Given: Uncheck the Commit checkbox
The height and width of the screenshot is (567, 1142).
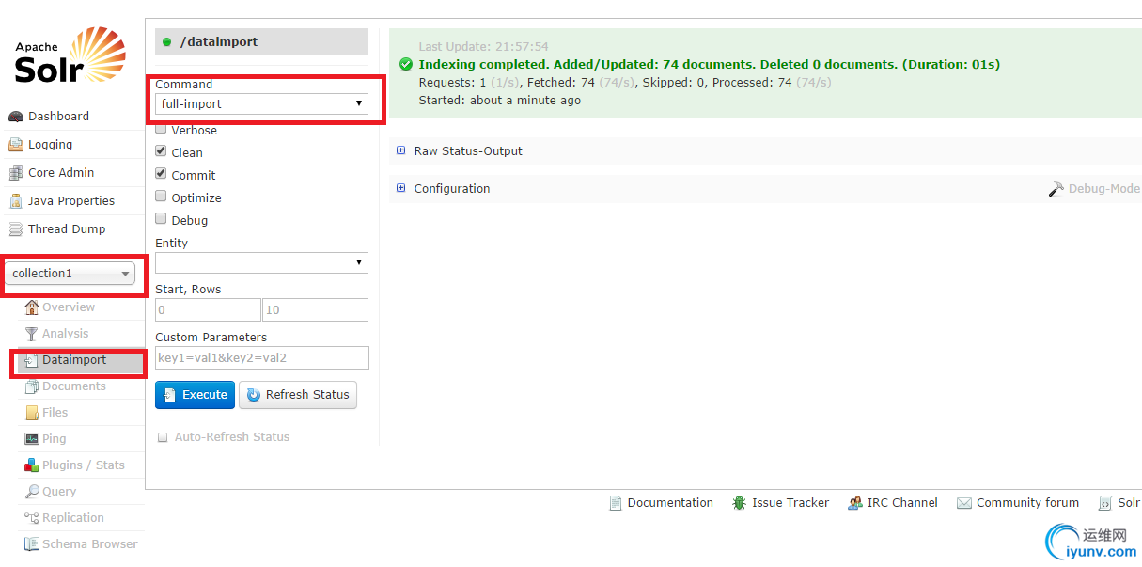Looking at the screenshot, I should tap(161, 174).
